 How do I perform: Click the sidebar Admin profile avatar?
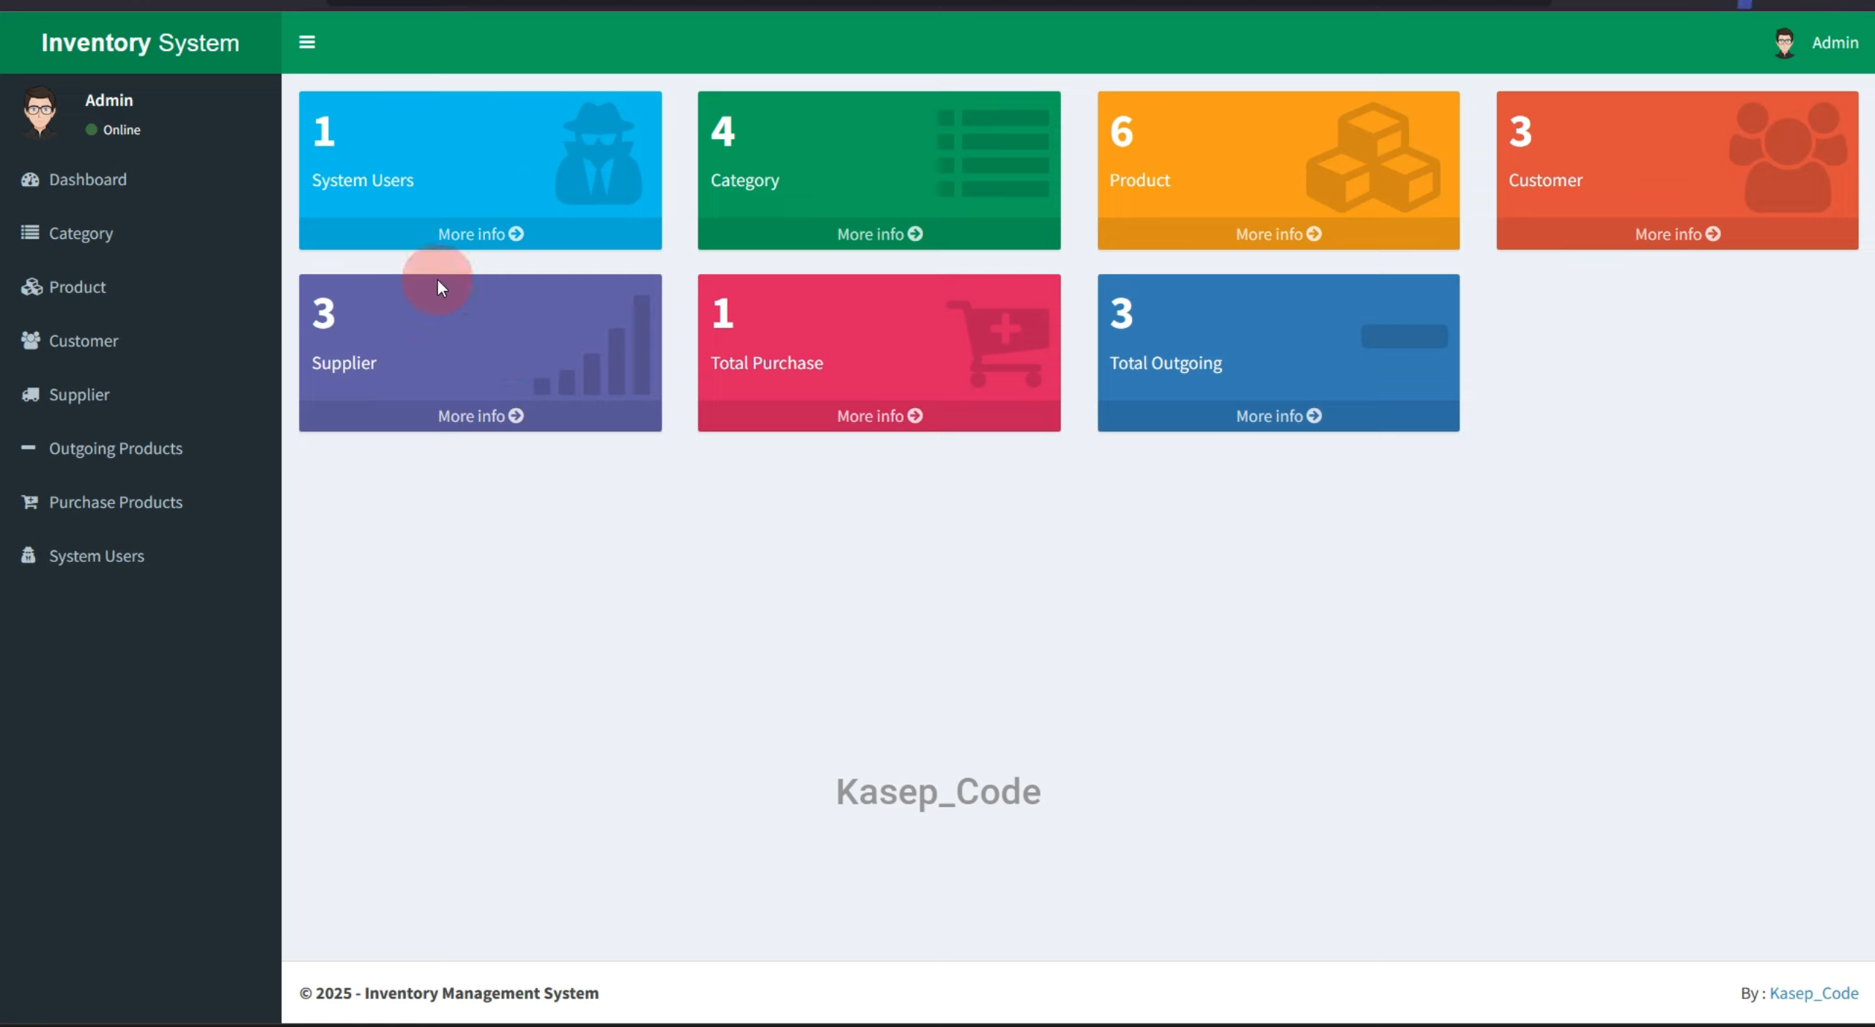[x=40, y=112]
